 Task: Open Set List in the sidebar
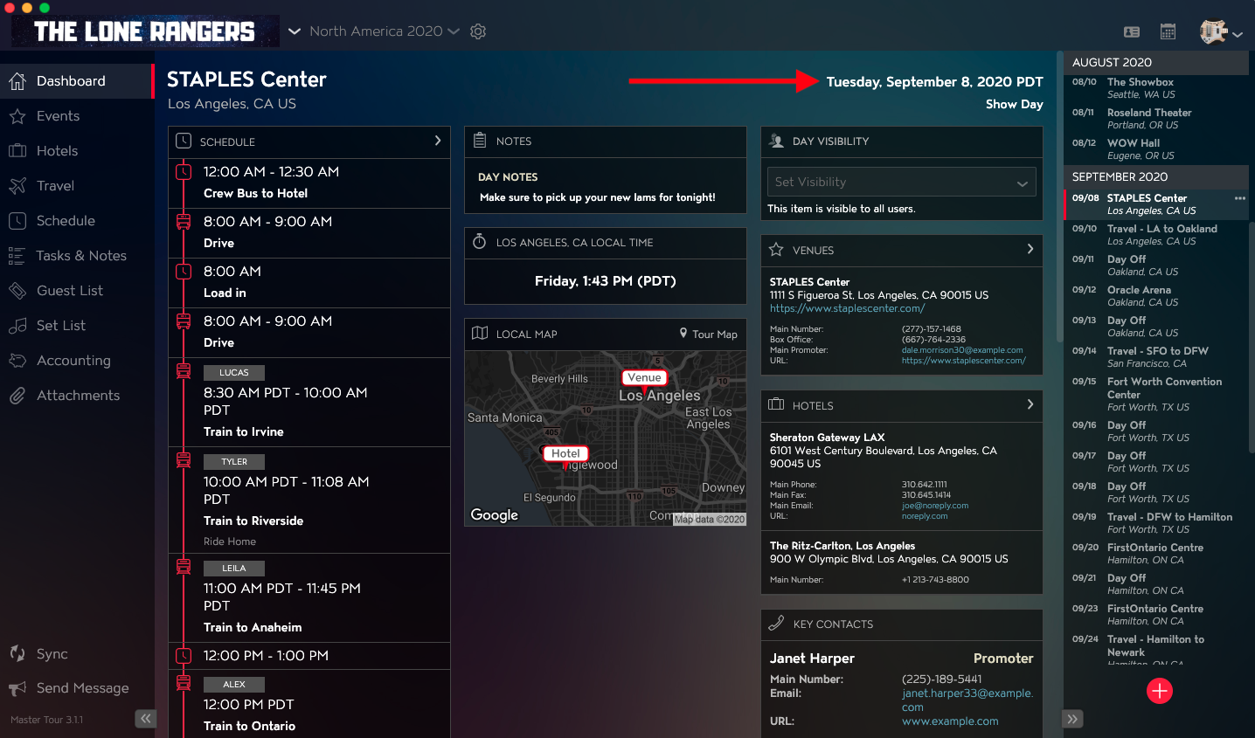(x=77, y=326)
